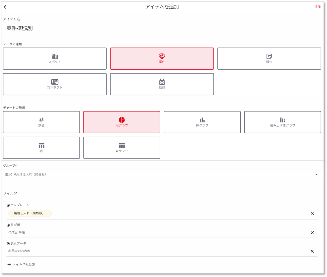The width and height of the screenshot is (327, 277).
Task: Click the アイテム名 text field
Action: point(162,29)
